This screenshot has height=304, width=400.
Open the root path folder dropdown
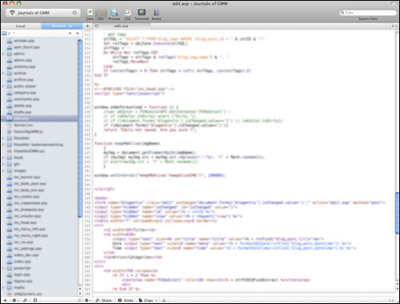pyautogui.click(x=9, y=33)
